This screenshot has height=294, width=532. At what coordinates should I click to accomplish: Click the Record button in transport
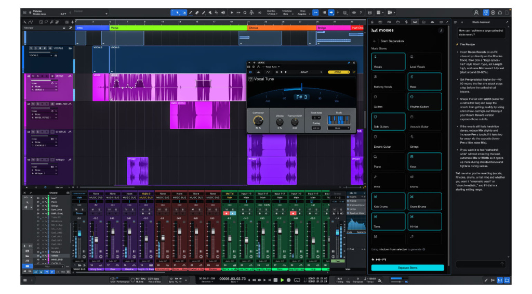(x=288, y=280)
